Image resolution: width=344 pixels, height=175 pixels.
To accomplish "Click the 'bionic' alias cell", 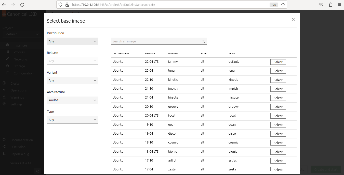I will pos(233,152).
